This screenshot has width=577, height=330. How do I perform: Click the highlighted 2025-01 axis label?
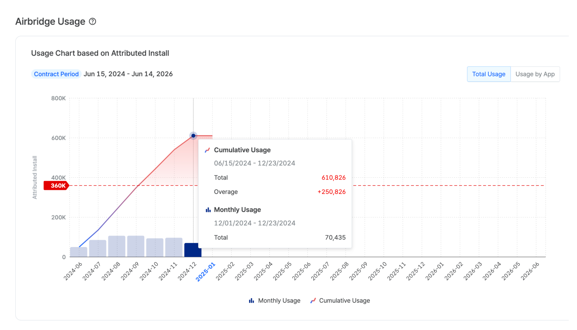[x=206, y=272]
